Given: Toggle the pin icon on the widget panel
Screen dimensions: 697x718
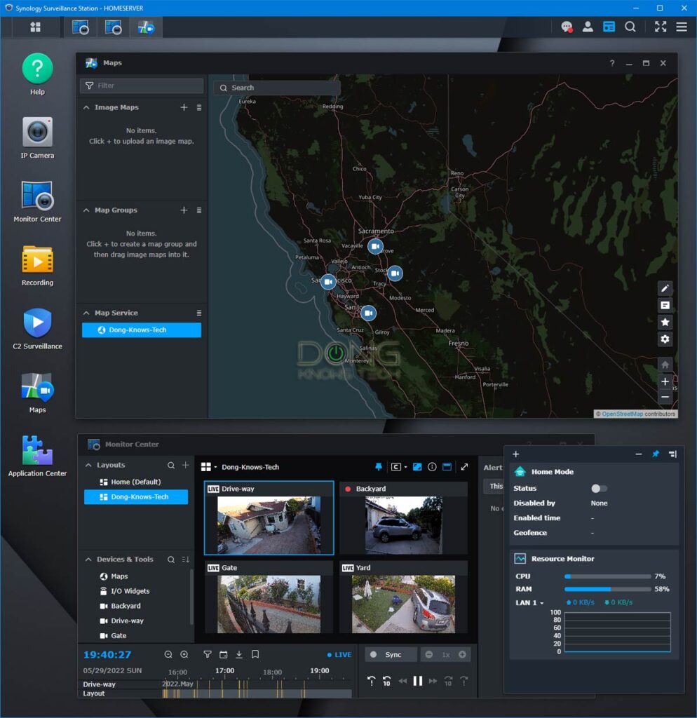Looking at the screenshot, I should click(656, 454).
